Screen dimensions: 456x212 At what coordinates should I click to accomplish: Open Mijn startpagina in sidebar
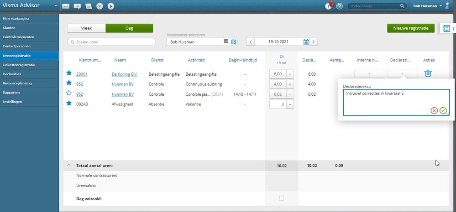[29, 19]
